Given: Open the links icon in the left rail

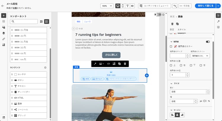Looking at the screenshot, I should [4, 39].
